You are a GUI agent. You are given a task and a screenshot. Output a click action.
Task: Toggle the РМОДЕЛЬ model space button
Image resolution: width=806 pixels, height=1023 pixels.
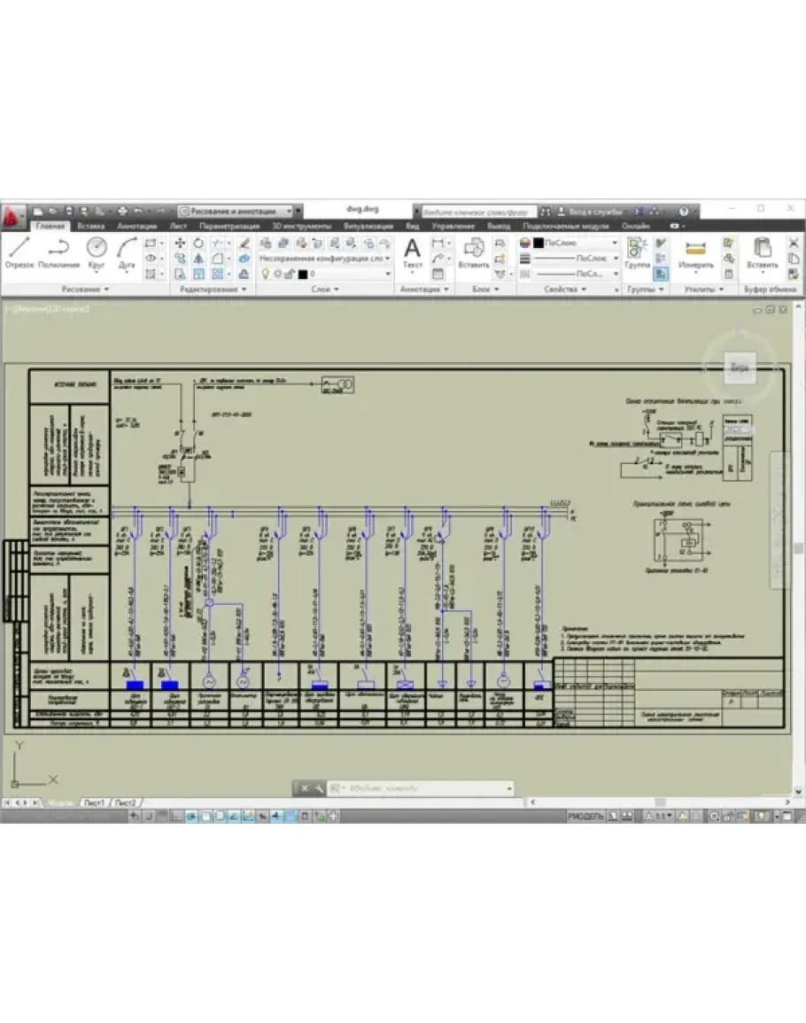click(585, 816)
